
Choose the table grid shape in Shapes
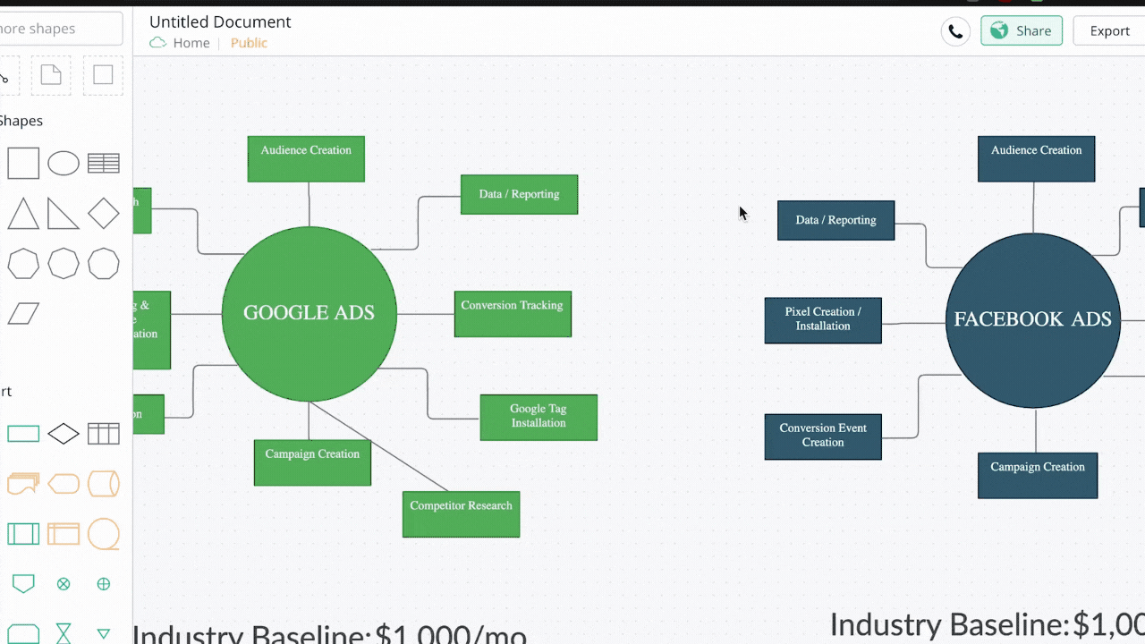104,164
